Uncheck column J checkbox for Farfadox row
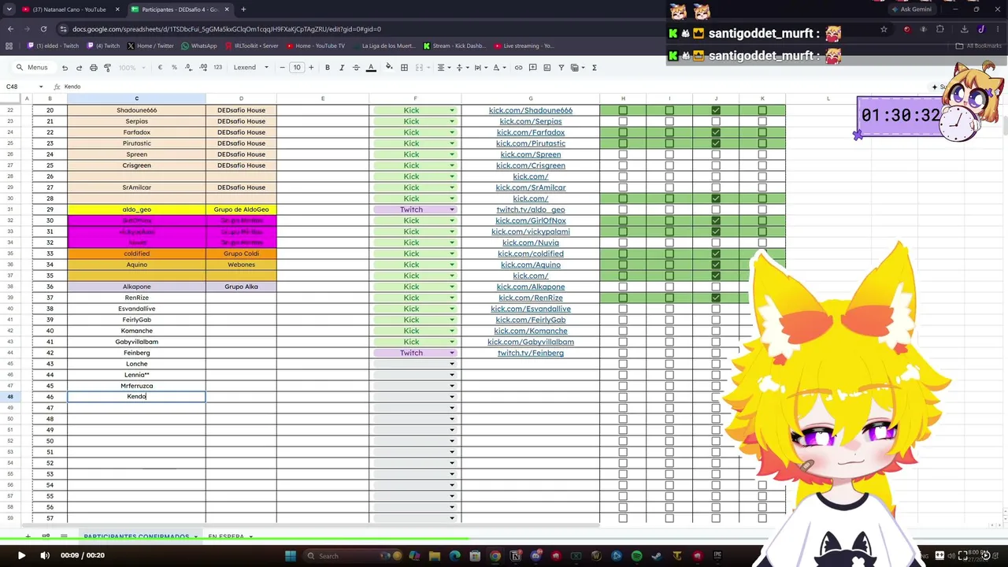This screenshot has width=1008, height=567. (x=716, y=132)
